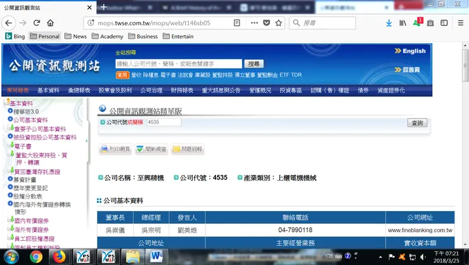Save page to Pocket icon
Image resolution: width=469 pixels, height=265 pixels.
point(266,23)
